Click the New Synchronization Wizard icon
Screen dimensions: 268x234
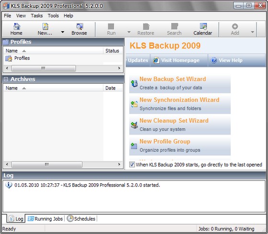coord(134,104)
